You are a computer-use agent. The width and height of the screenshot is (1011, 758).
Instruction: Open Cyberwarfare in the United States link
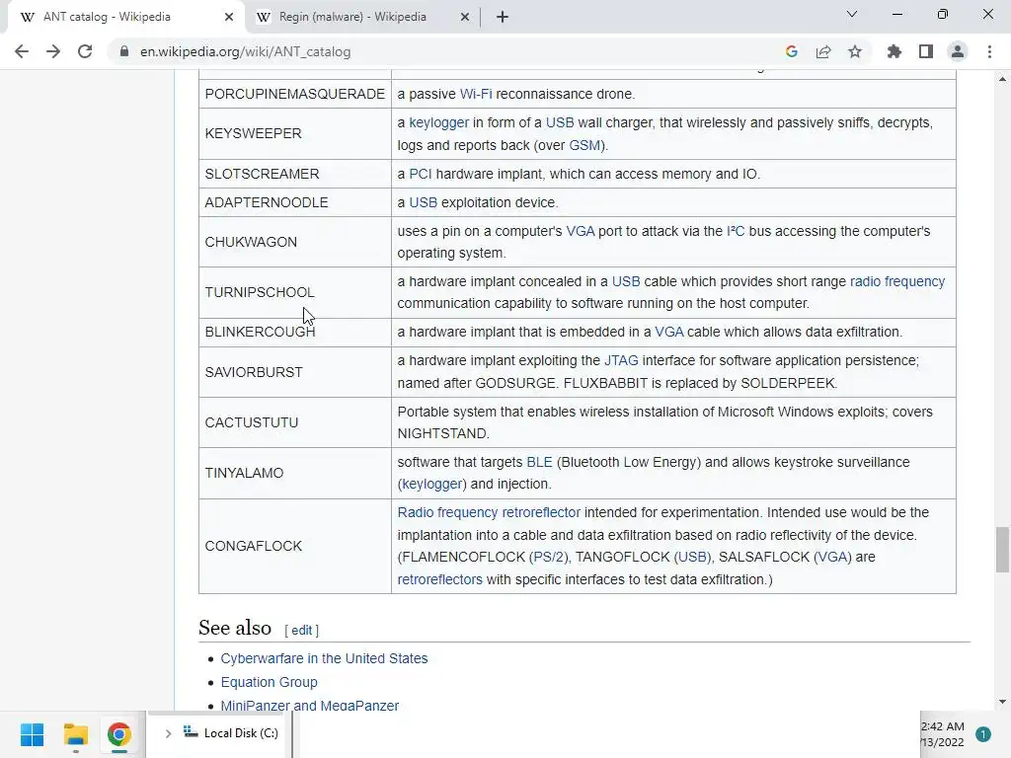tap(324, 658)
